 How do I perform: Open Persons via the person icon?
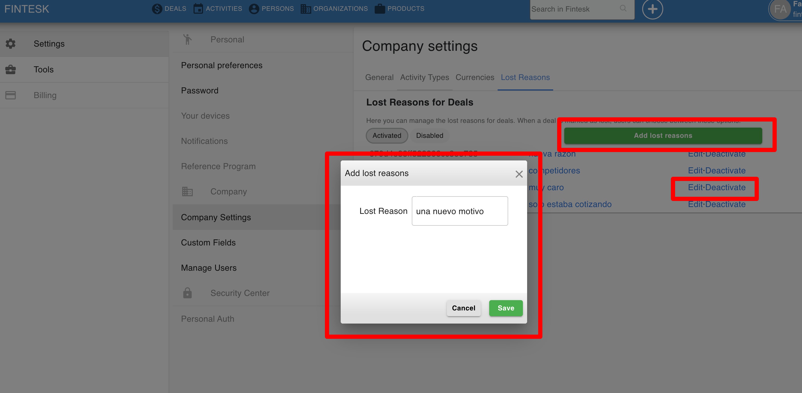click(254, 9)
